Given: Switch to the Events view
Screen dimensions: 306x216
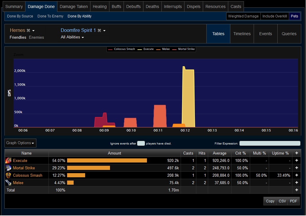Looking at the screenshot, I should pos(265,34).
